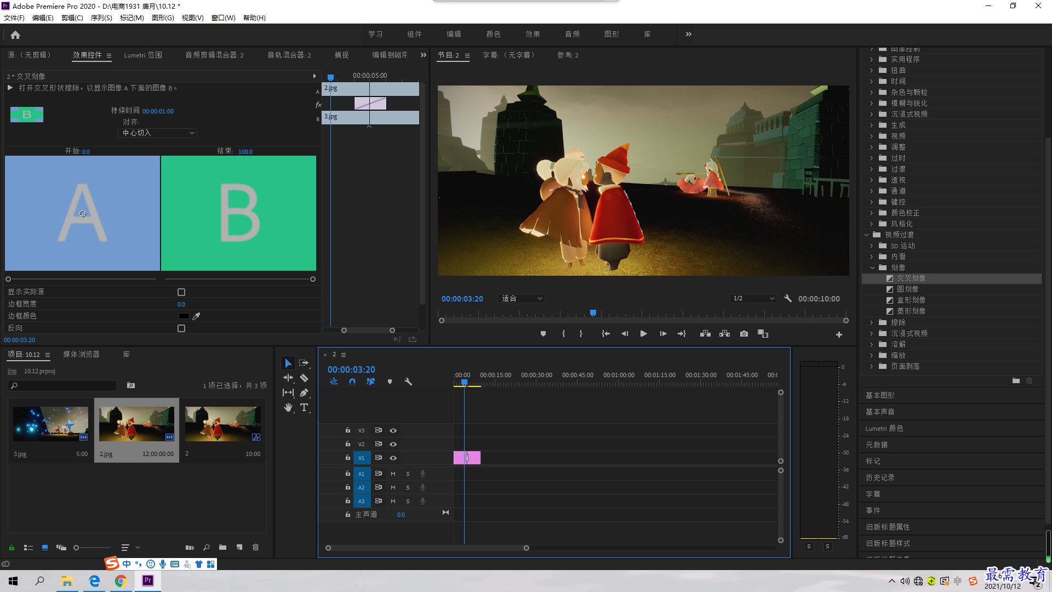Open timeline wrench display settings
This screenshot has height=592, width=1052.
[408, 382]
